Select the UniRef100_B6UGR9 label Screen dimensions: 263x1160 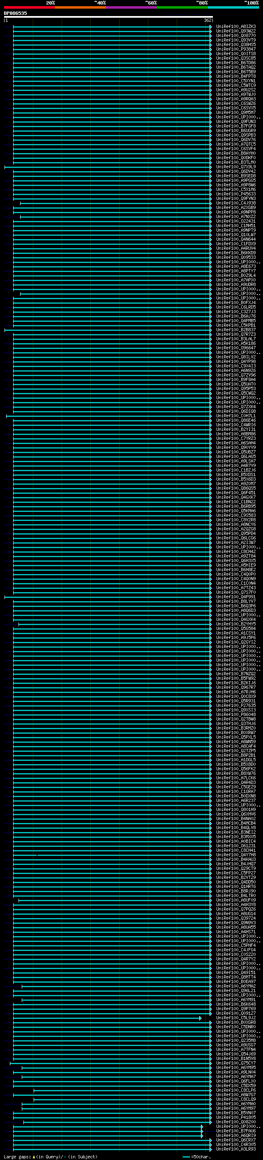(x=236, y=130)
